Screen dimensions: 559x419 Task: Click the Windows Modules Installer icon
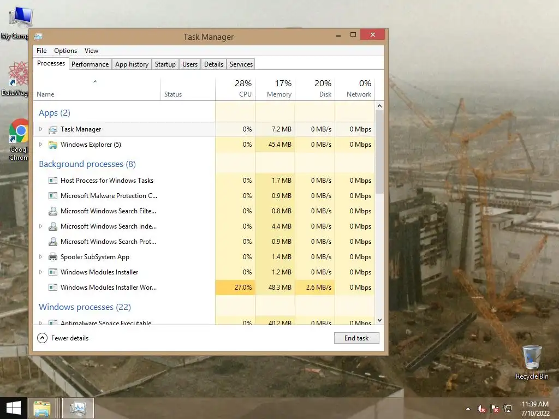pyautogui.click(x=53, y=272)
